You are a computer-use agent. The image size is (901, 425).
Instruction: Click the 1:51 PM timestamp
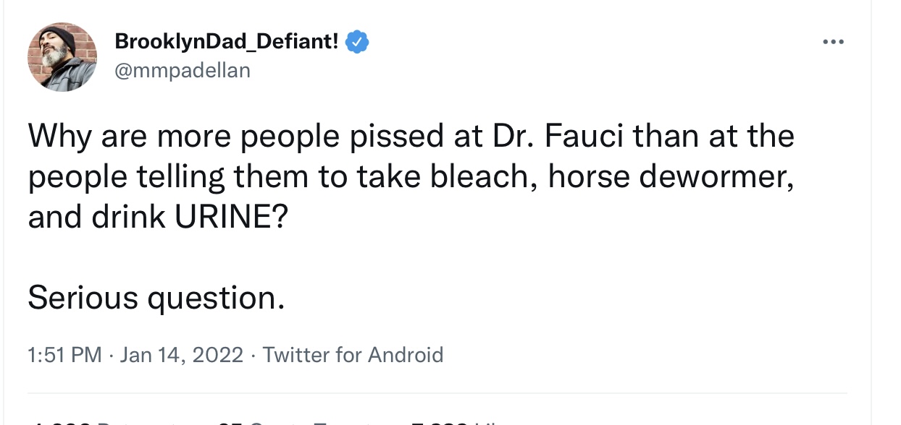point(64,355)
